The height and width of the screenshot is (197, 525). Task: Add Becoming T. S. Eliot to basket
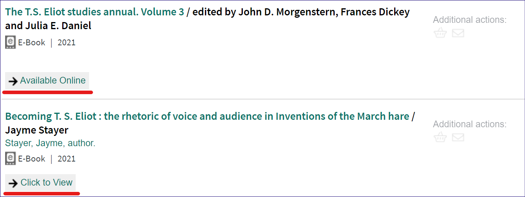[x=440, y=138]
